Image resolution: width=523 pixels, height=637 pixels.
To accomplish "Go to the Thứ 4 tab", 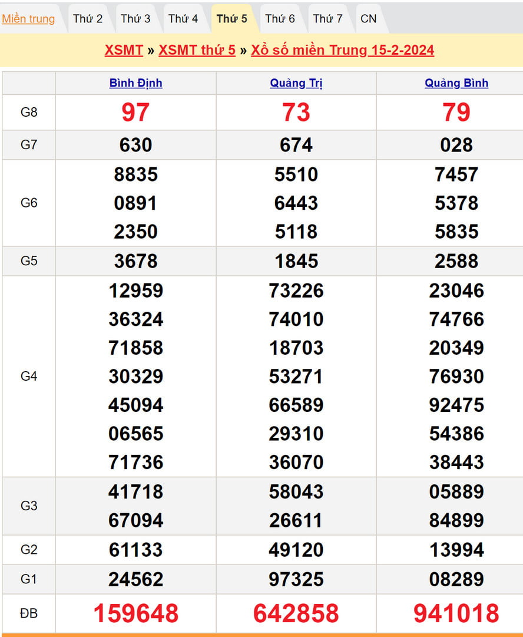I will 183,19.
